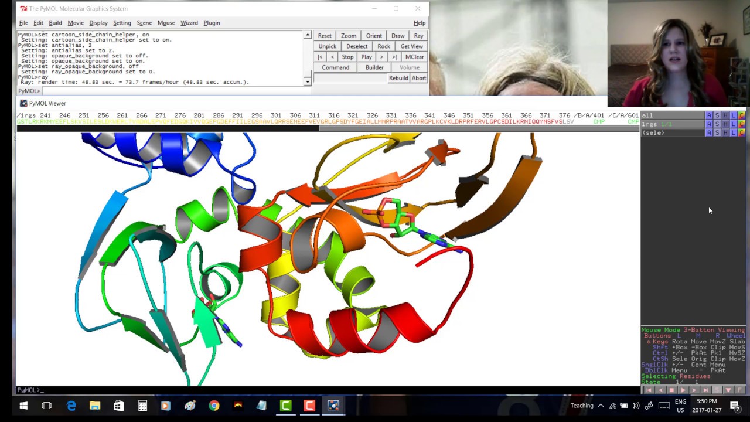The image size is (750, 422).
Task: Toggle the sequence viewer S button
Action: (717, 390)
